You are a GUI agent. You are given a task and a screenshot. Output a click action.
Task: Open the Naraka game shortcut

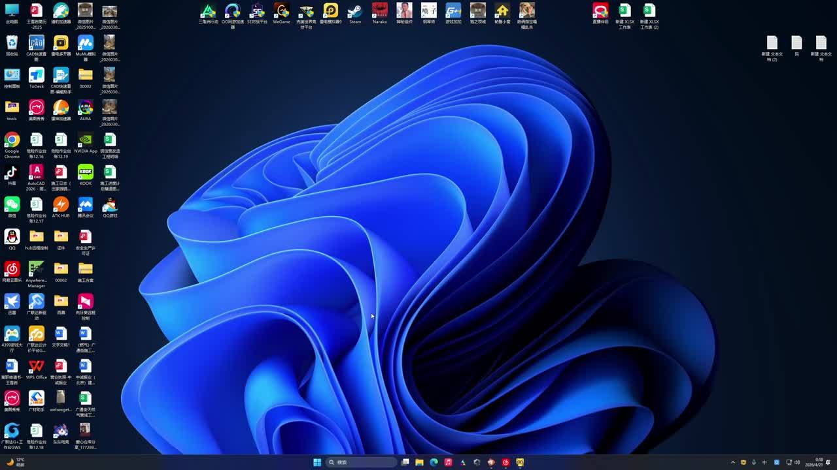pyautogui.click(x=379, y=12)
